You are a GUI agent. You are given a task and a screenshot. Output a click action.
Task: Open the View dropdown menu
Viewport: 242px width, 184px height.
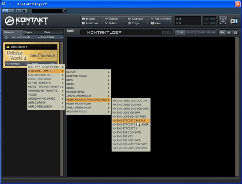point(161,23)
